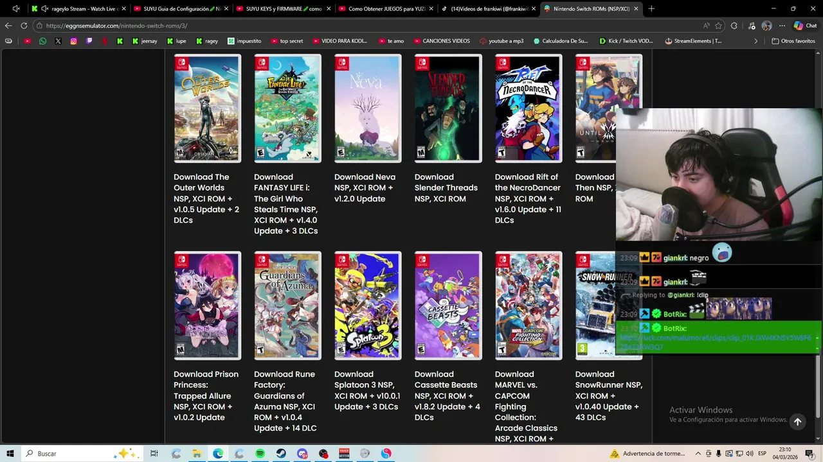
Task: Switch to Como Obtener JUEGOS tab
Action: click(x=386, y=9)
